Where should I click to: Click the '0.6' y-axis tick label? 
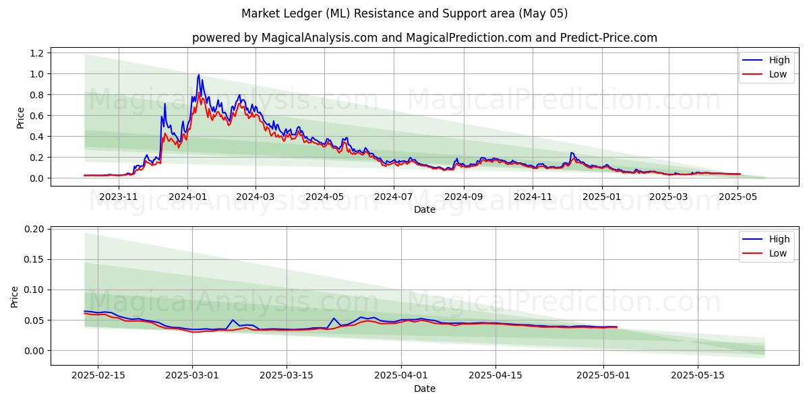coord(37,116)
